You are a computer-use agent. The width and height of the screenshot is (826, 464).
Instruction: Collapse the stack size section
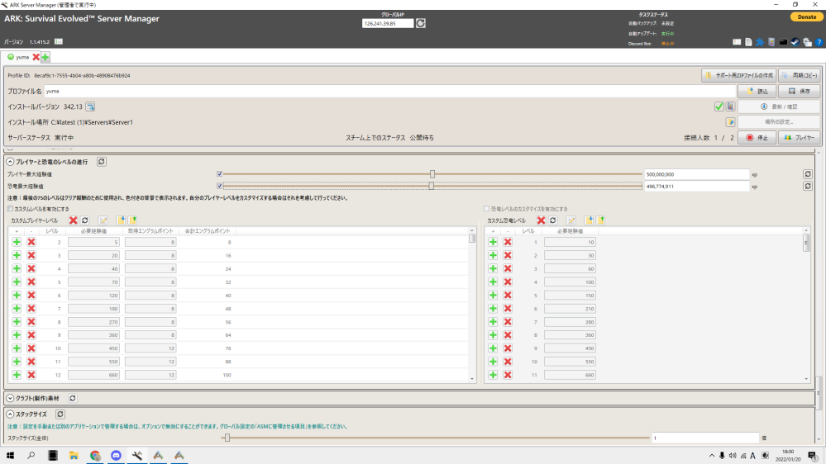(10, 414)
